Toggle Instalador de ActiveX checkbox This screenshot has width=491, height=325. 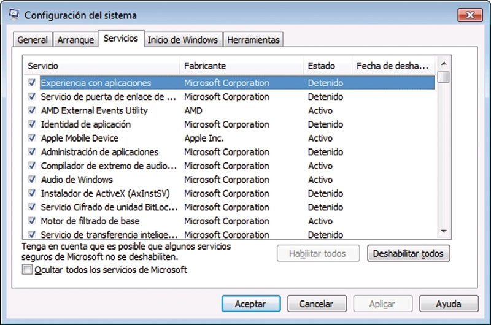pos(32,193)
